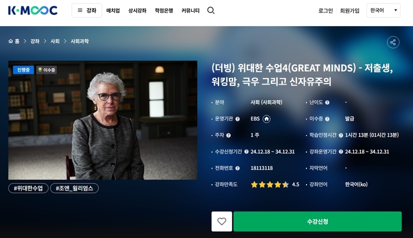Viewport: 413px width, 238px height.
Task: Click the 사회 (사회과학) field value
Action: [266, 102]
